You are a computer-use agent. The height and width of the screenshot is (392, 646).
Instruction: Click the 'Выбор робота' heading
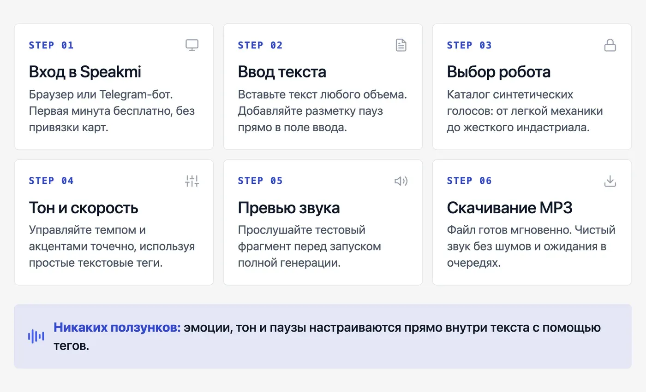[499, 72]
